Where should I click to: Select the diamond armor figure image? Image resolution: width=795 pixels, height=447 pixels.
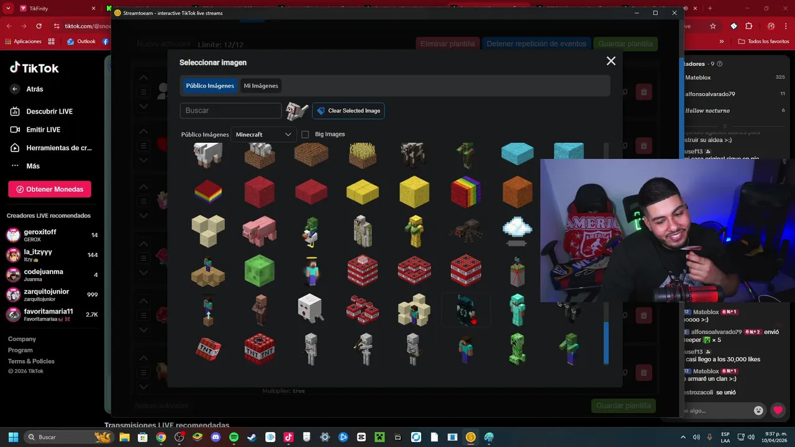517,310
